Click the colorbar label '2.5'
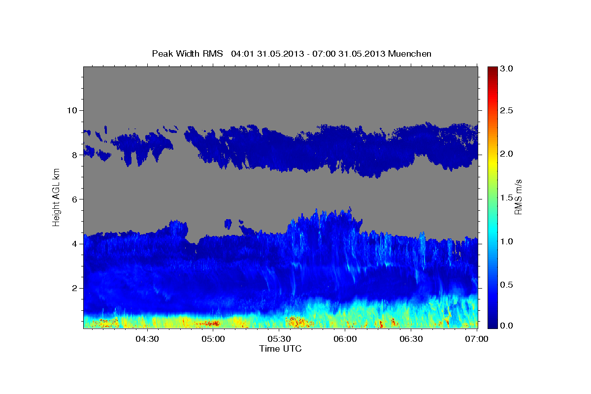The width and height of the screenshot is (591, 394). [507, 111]
